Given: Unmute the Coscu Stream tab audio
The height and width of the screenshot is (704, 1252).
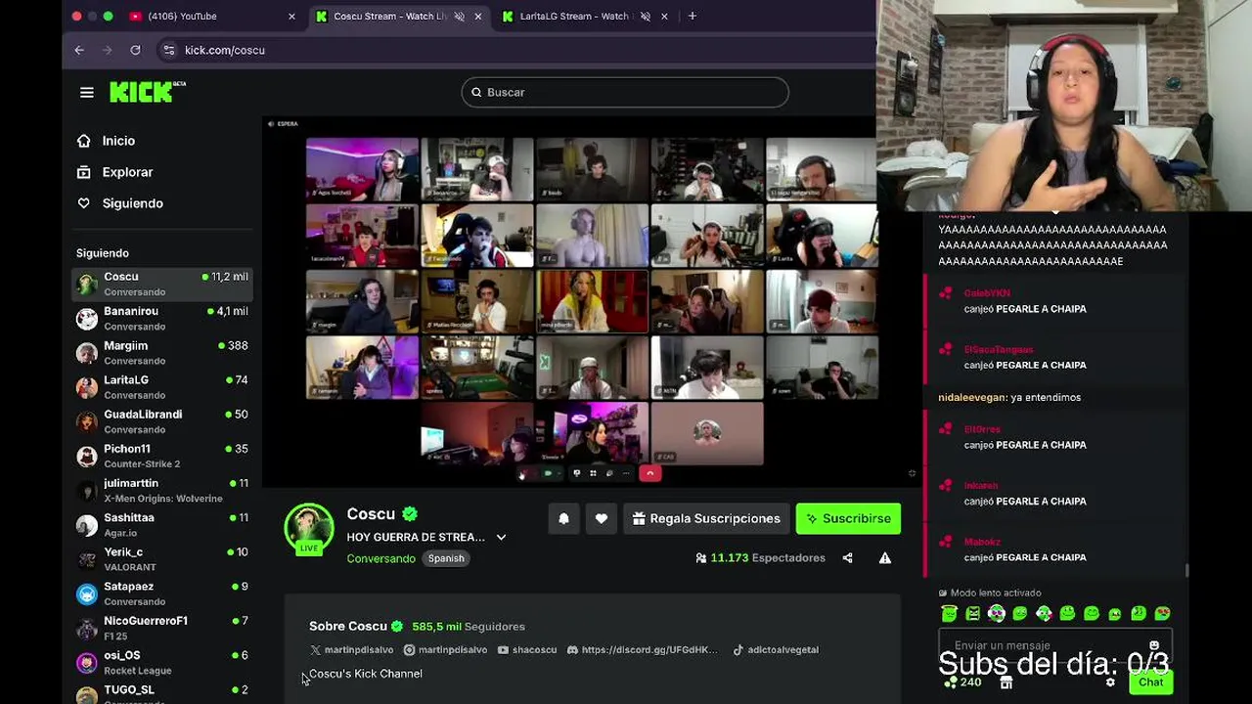Looking at the screenshot, I should point(459,16).
